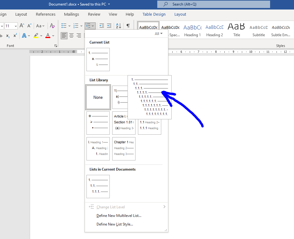Expand the font size combo box
This screenshot has height=239, width=294.
tap(15, 26)
